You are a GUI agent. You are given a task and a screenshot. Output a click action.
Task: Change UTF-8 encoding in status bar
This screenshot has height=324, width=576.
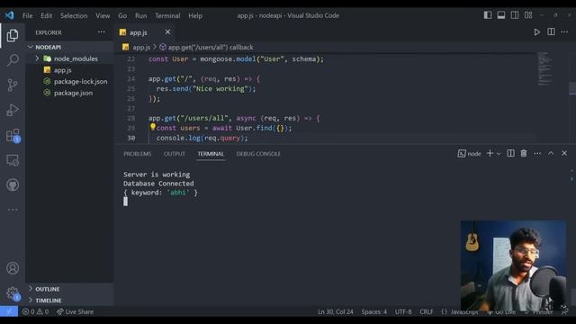pos(403,311)
